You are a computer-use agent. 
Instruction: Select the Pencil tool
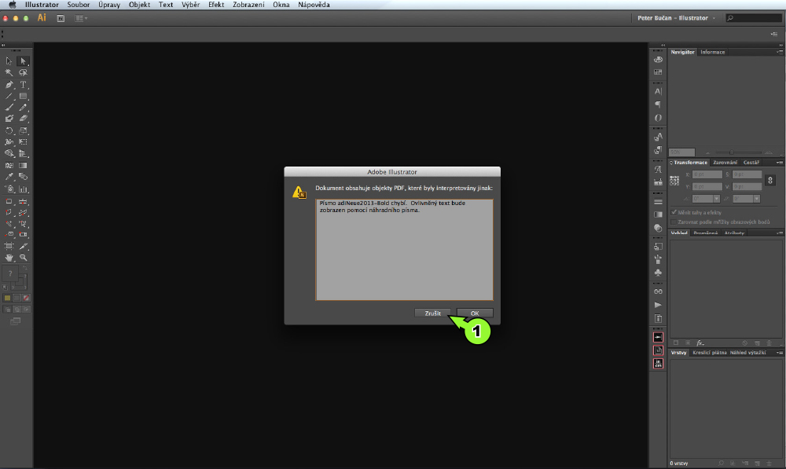pyautogui.click(x=23, y=107)
